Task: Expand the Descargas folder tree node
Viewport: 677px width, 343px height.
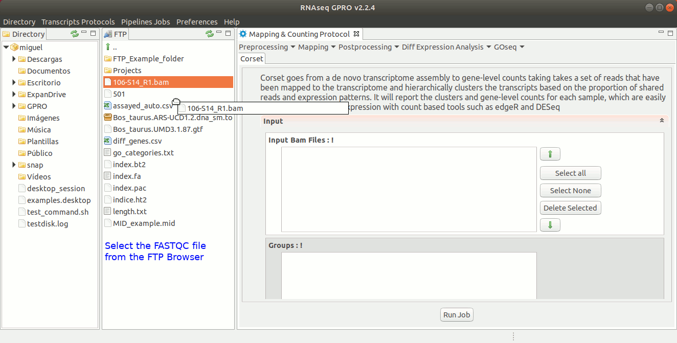Action: [14, 59]
